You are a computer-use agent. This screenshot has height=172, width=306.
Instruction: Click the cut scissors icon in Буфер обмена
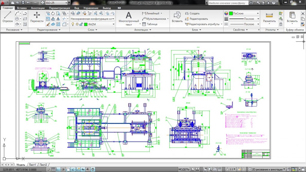303,13
